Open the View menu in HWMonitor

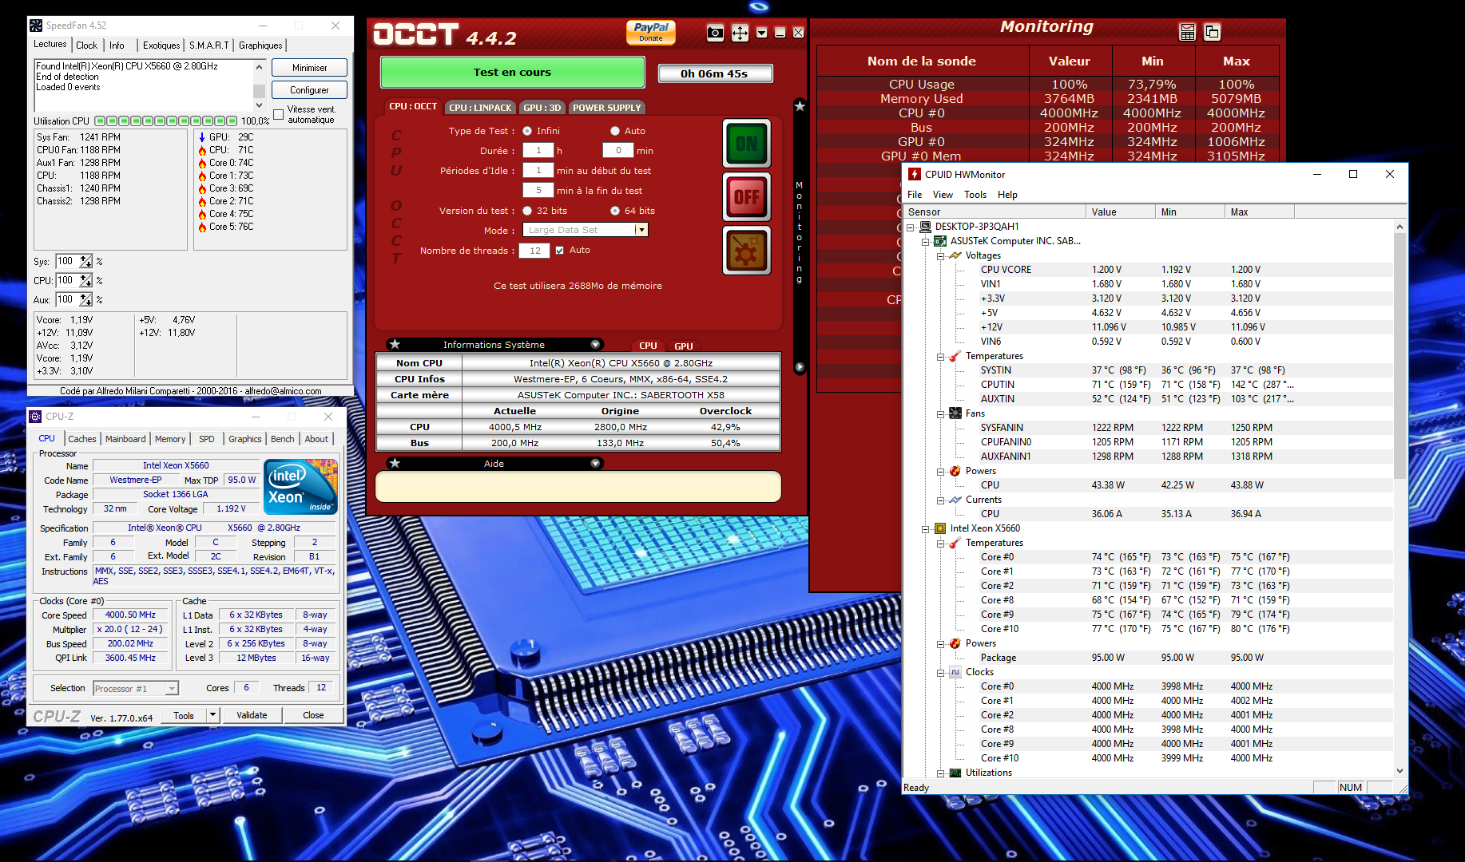pyautogui.click(x=943, y=195)
